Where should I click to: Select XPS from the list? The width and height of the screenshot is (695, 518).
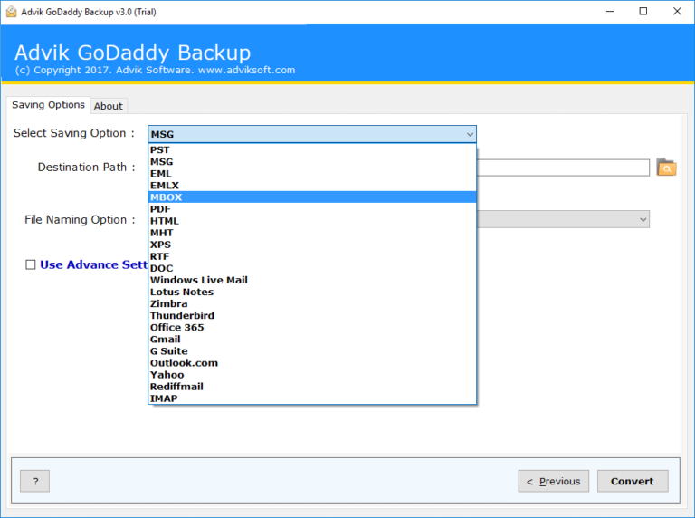pyautogui.click(x=312, y=245)
